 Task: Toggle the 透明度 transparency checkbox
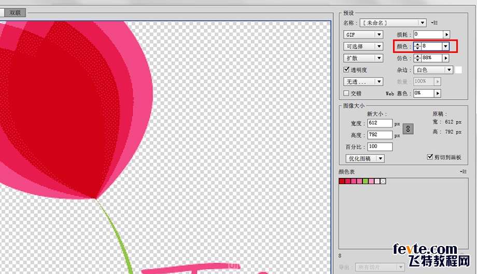pyautogui.click(x=346, y=70)
